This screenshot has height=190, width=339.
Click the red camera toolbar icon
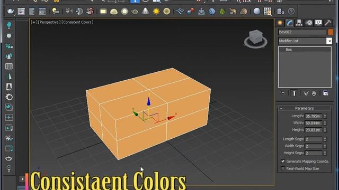90,11
